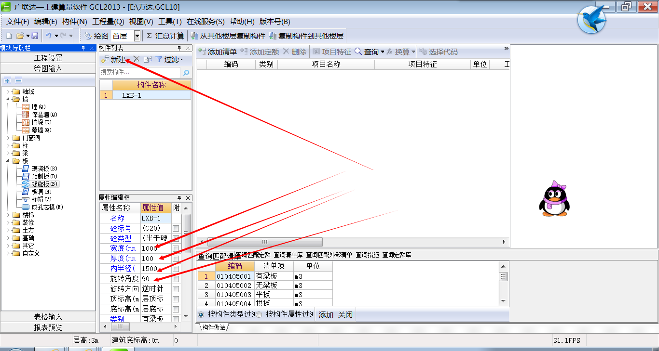Click the 清单 table horizontal scrollbar thumb
This screenshot has height=351, width=659.
tap(265, 242)
